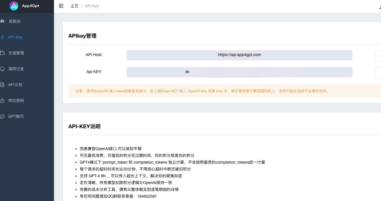Click the 充值管理 recharge icon
The height and width of the screenshot is (201, 381).
click(3, 53)
